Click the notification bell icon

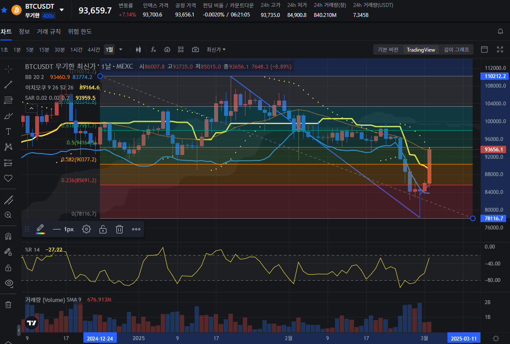coord(500,31)
